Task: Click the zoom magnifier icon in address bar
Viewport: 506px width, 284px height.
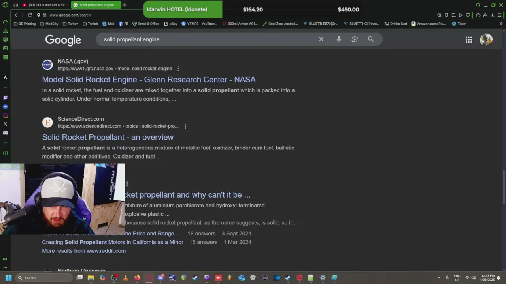Action: [x=439, y=15]
